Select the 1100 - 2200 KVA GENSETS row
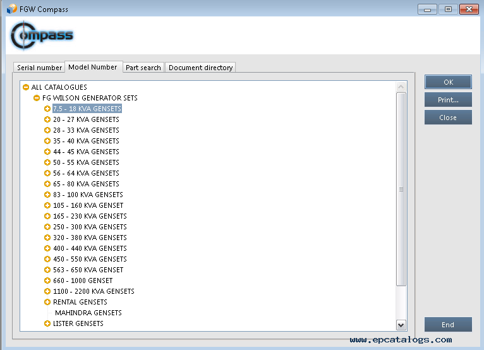 pos(94,291)
